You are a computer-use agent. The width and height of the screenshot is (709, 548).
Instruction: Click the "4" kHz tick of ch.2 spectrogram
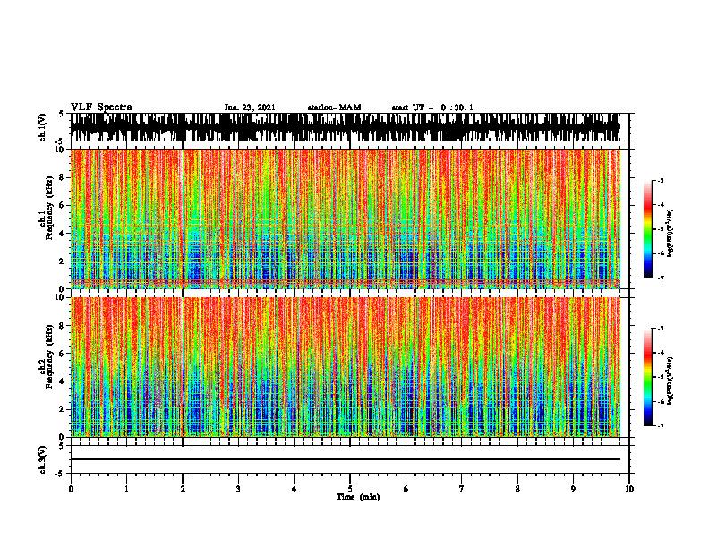[63, 381]
